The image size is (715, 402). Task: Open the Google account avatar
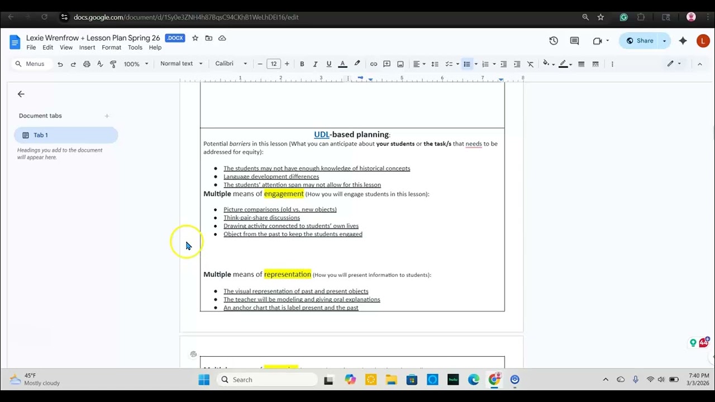click(x=703, y=41)
